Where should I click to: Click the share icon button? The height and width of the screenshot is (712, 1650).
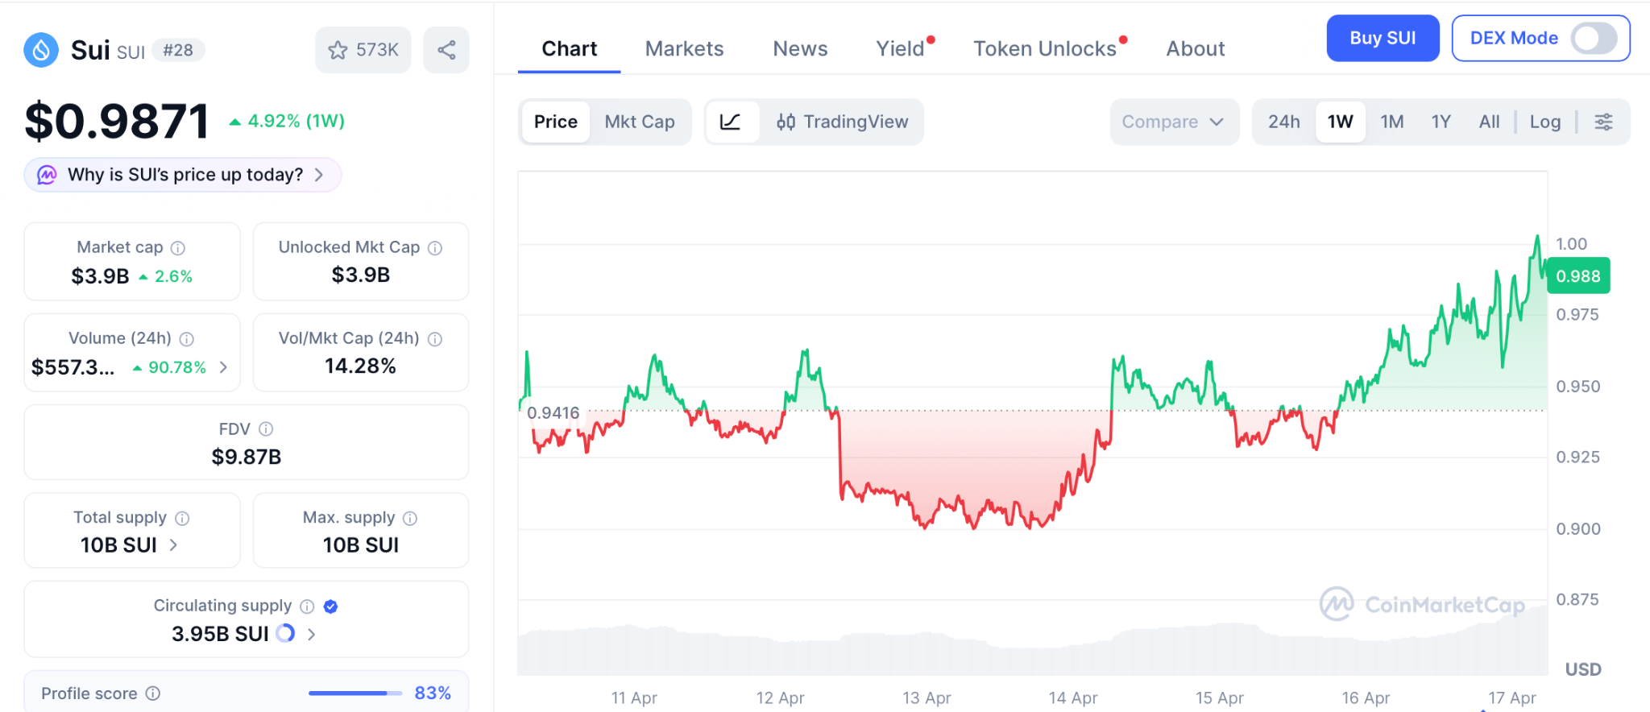446,51
